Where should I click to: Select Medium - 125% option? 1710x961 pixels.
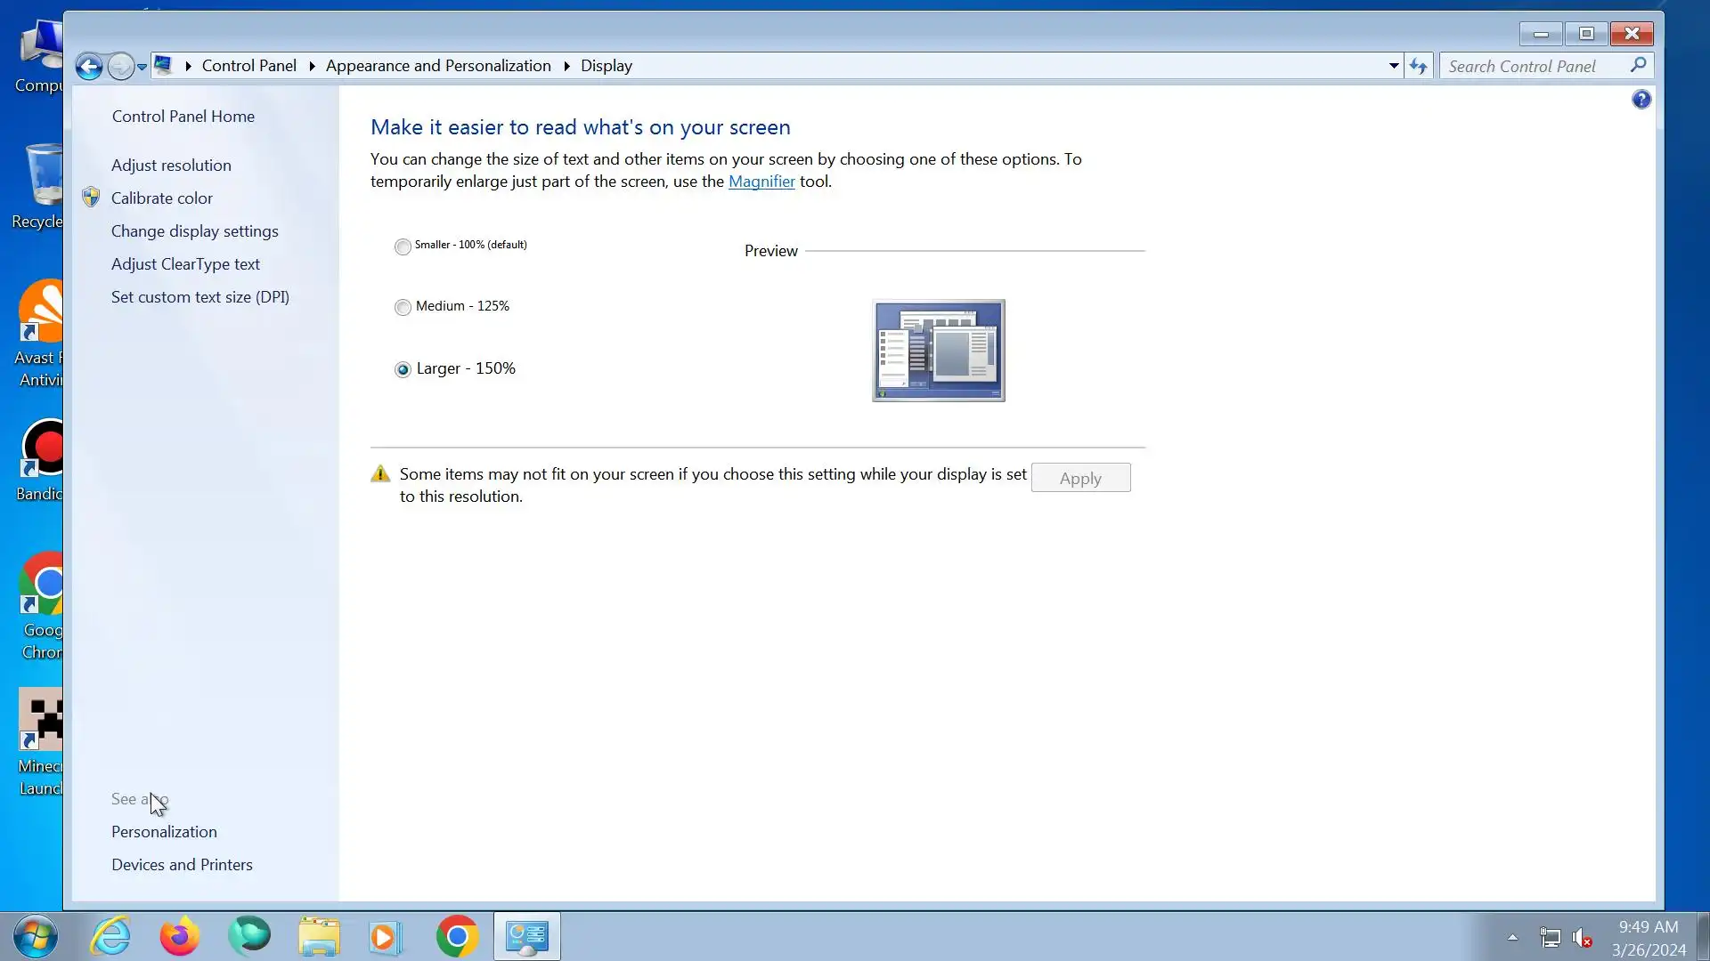tap(403, 307)
